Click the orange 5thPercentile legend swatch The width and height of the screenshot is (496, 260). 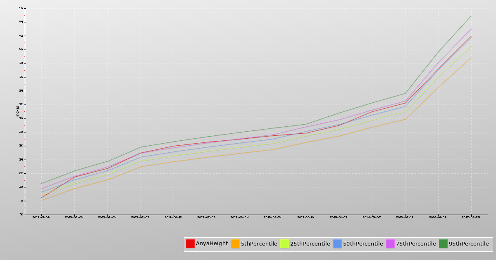236,244
